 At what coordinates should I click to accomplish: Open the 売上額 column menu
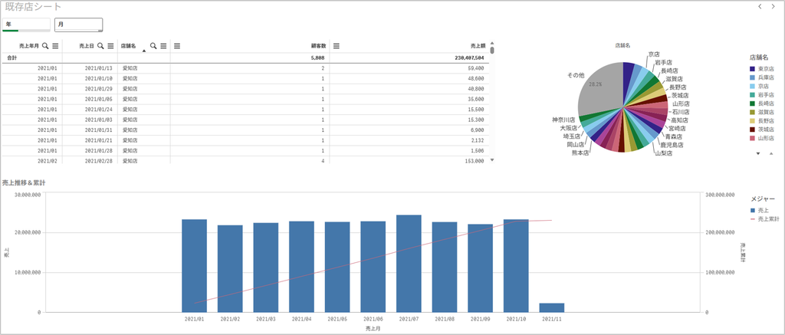click(337, 45)
